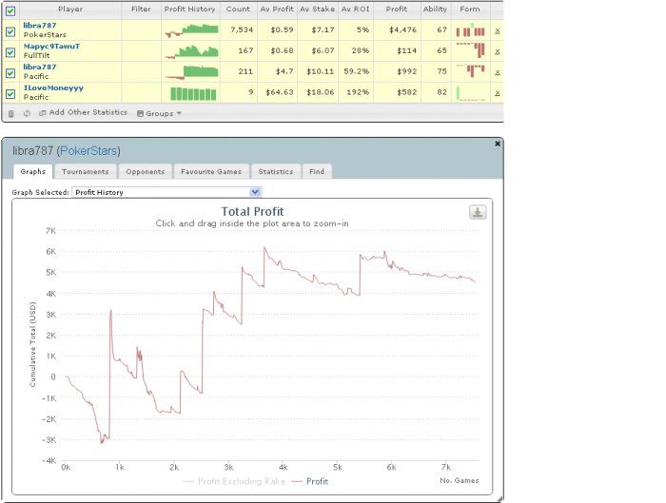This screenshot has height=503, width=666.
Task: Click the $64.63 Av Profit cell
Action: tap(280, 92)
